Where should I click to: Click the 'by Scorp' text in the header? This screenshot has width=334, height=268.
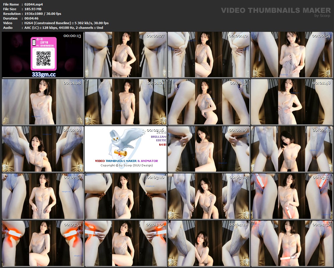(322, 16)
